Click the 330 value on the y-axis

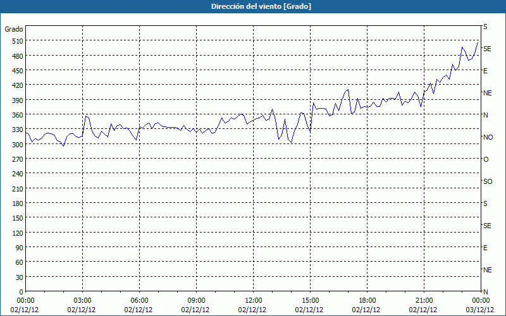click(x=18, y=130)
